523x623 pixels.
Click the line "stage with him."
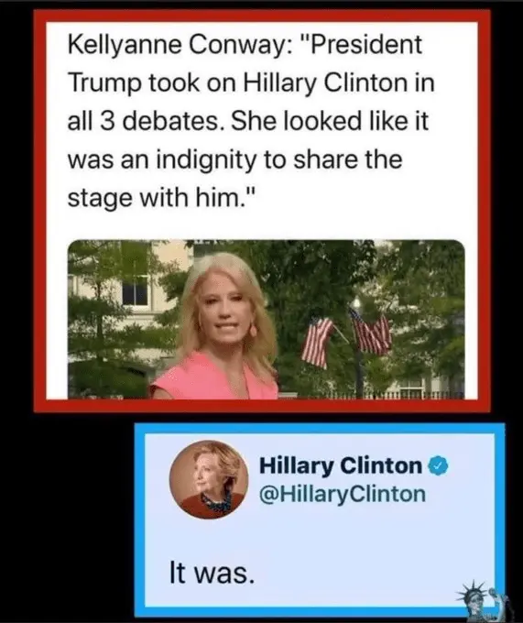point(160,198)
